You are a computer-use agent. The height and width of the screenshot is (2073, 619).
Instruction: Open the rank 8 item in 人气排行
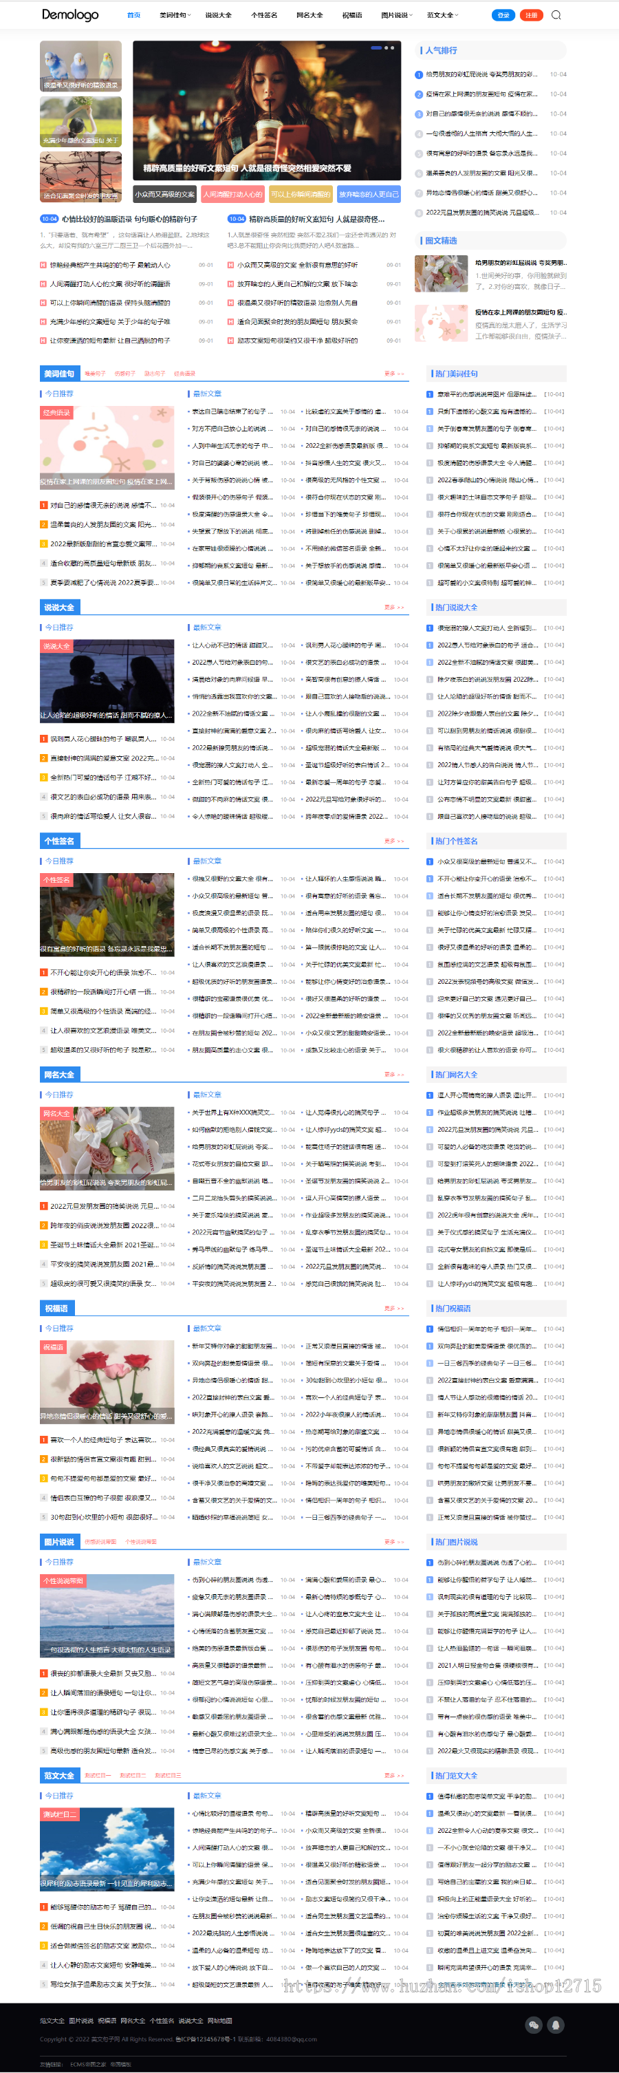click(481, 213)
